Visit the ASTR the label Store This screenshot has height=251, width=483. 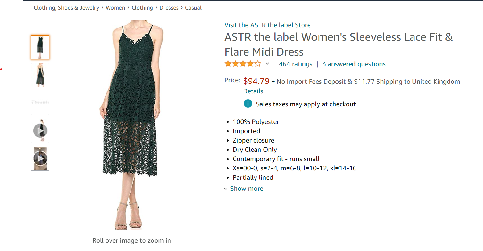pyautogui.click(x=267, y=25)
